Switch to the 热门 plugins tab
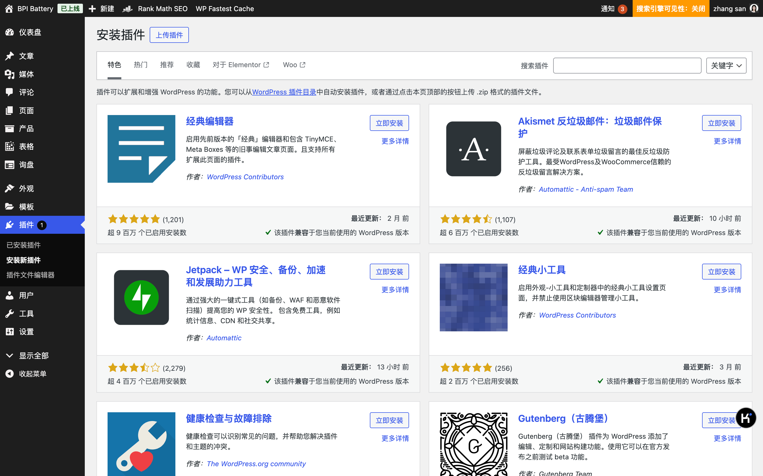 [x=141, y=65]
